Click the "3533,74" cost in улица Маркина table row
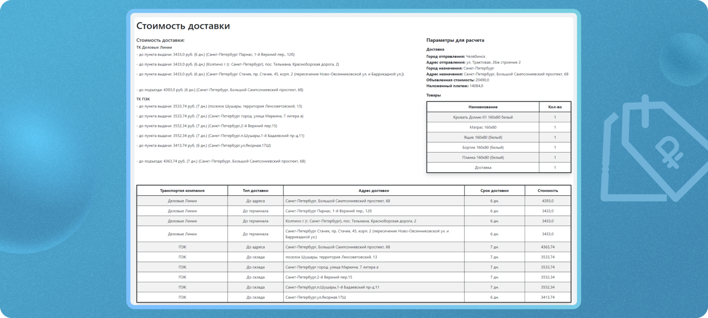Screen dimensions: 708x318 547,268
